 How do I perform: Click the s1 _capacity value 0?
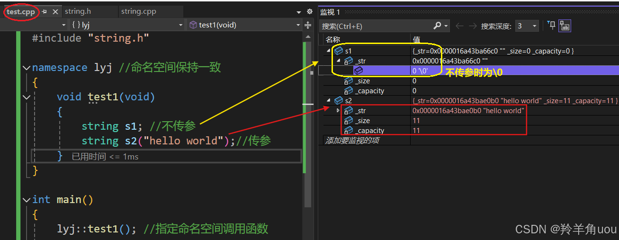pos(414,91)
